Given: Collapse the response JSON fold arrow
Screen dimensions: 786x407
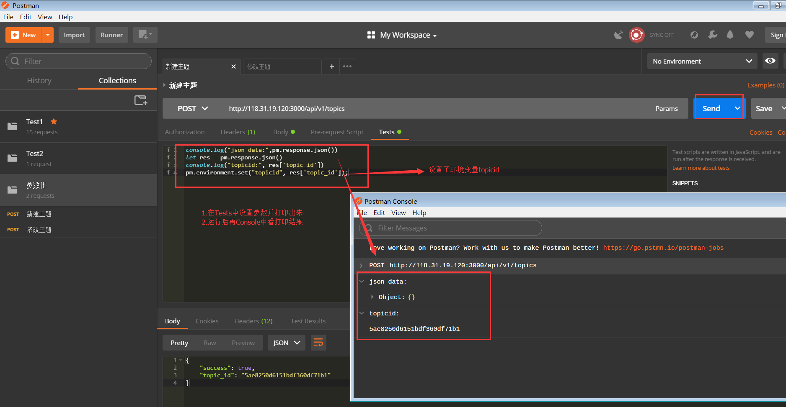Looking at the screenshot, I should click(x=181, y=360).
